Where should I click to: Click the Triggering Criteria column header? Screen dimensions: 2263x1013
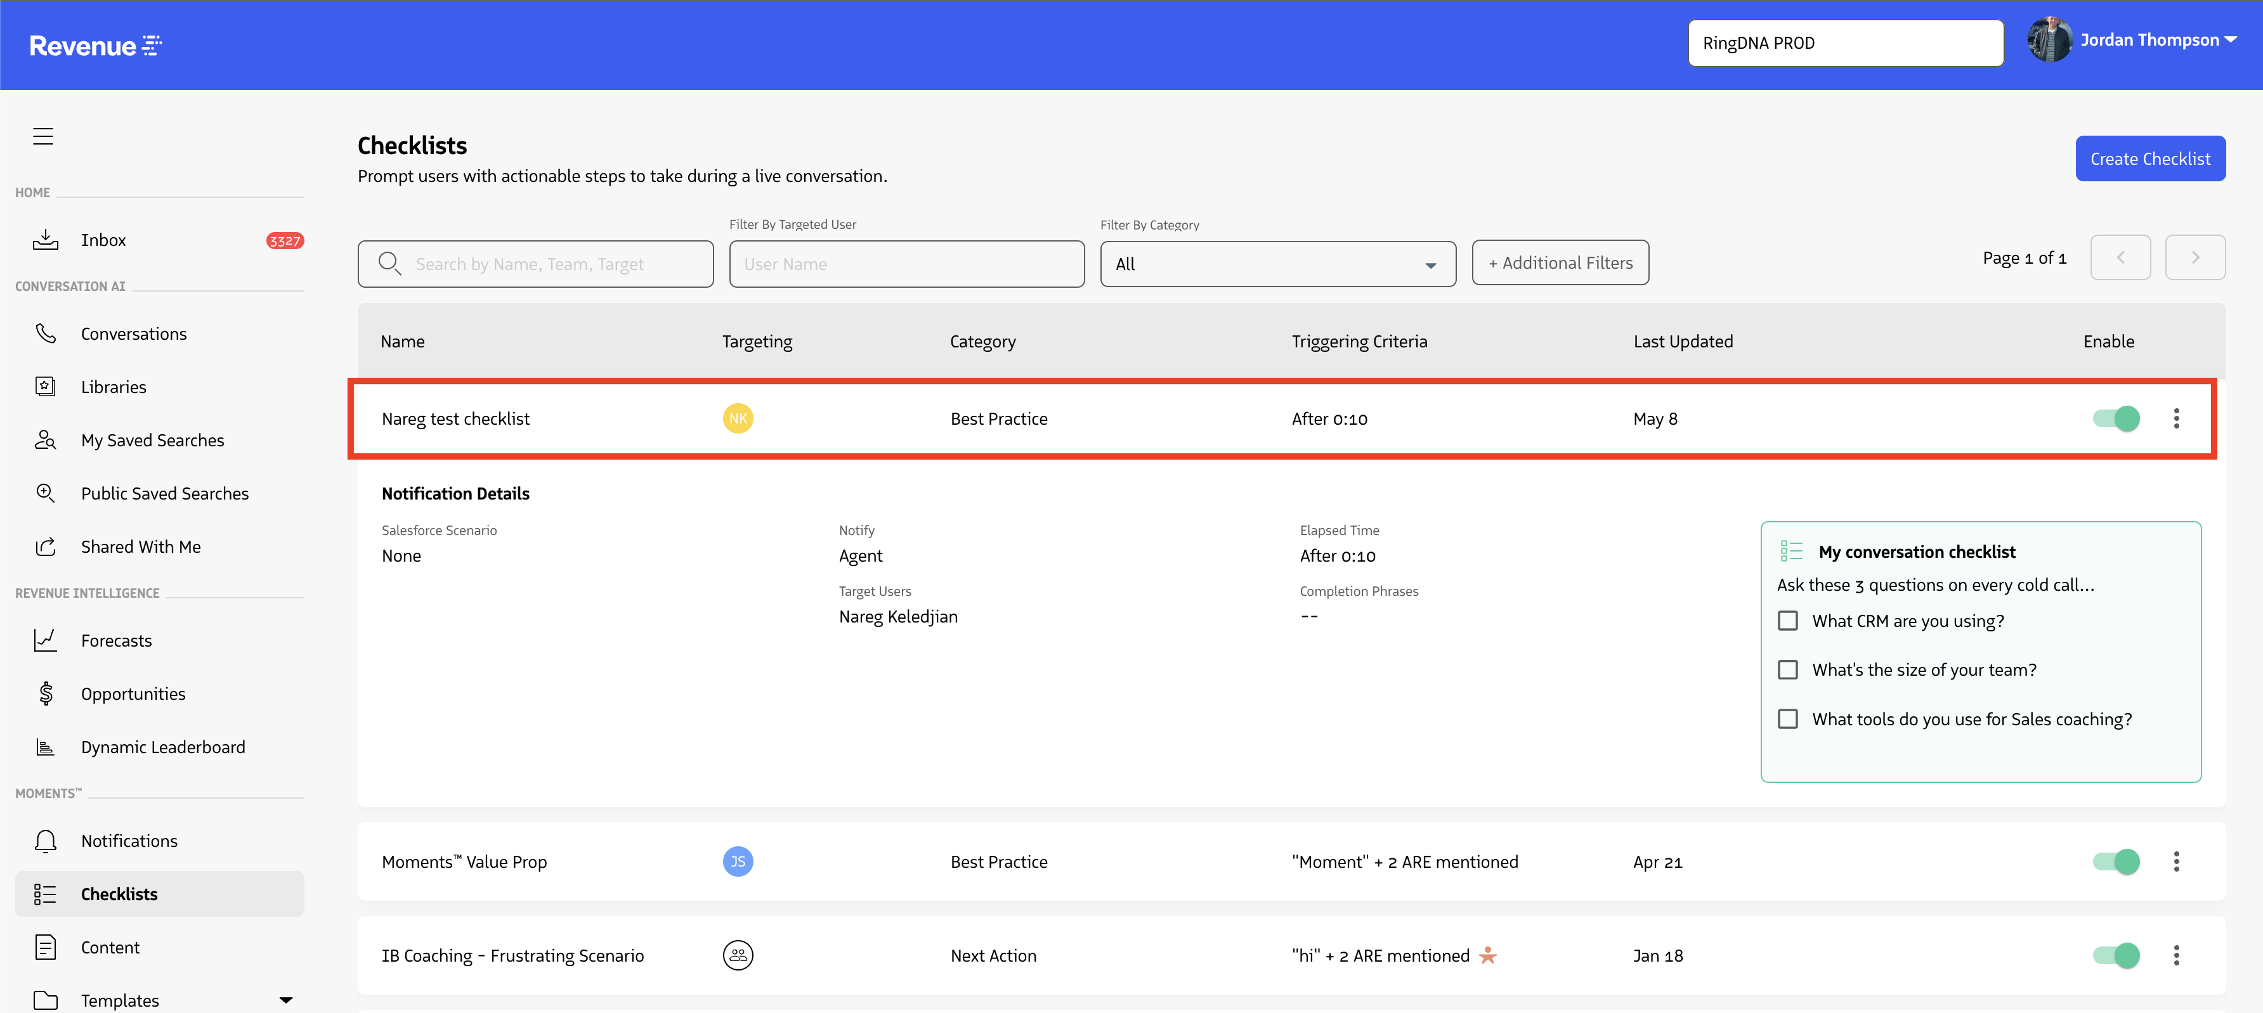[x=1359, y=340]
